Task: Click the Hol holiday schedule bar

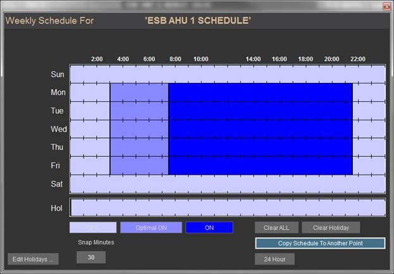Action: click(x=227, y=208)
